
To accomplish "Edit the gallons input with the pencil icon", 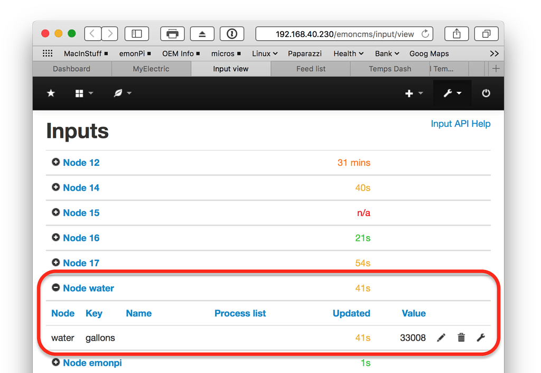I will tap(441, 338).
